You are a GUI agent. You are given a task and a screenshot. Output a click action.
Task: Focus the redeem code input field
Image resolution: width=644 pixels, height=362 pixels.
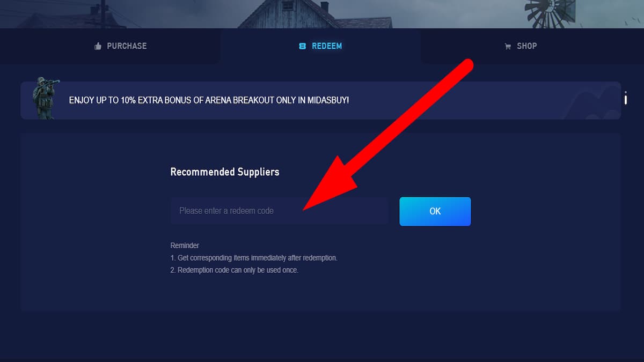coord(280,211)
